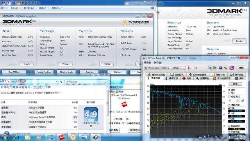The height and width of the screenshot is (141, 250).
Task: Open the 隨機存取 random access tab
Action: [218, 74]
